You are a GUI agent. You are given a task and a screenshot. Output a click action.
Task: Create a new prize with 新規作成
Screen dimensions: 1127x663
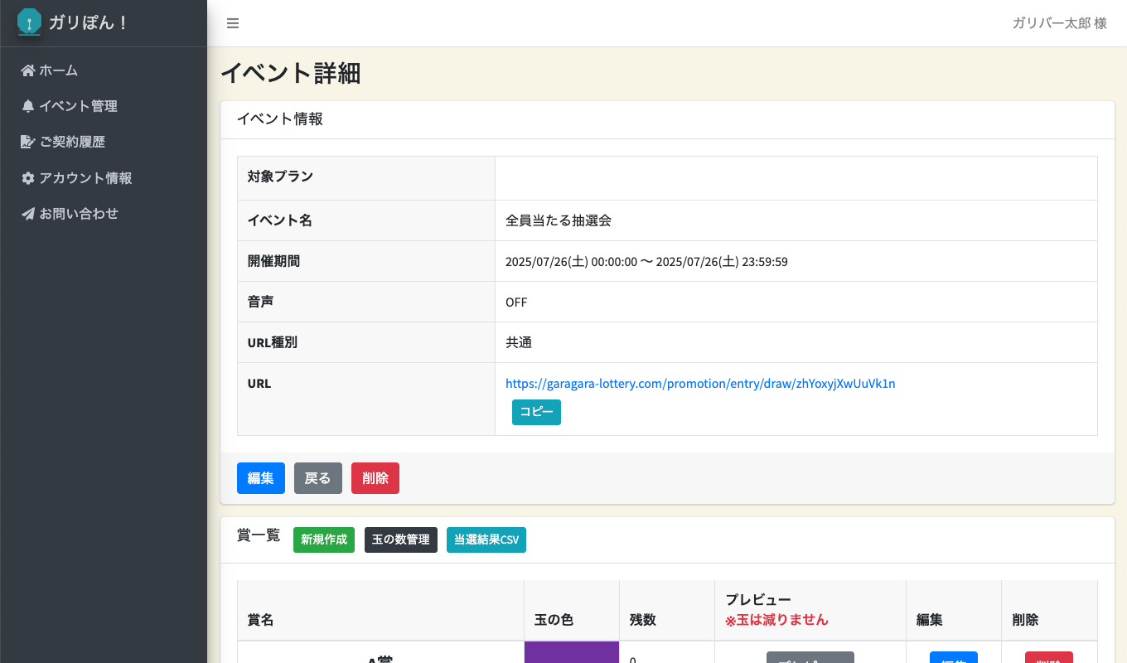tap(323, 540)
